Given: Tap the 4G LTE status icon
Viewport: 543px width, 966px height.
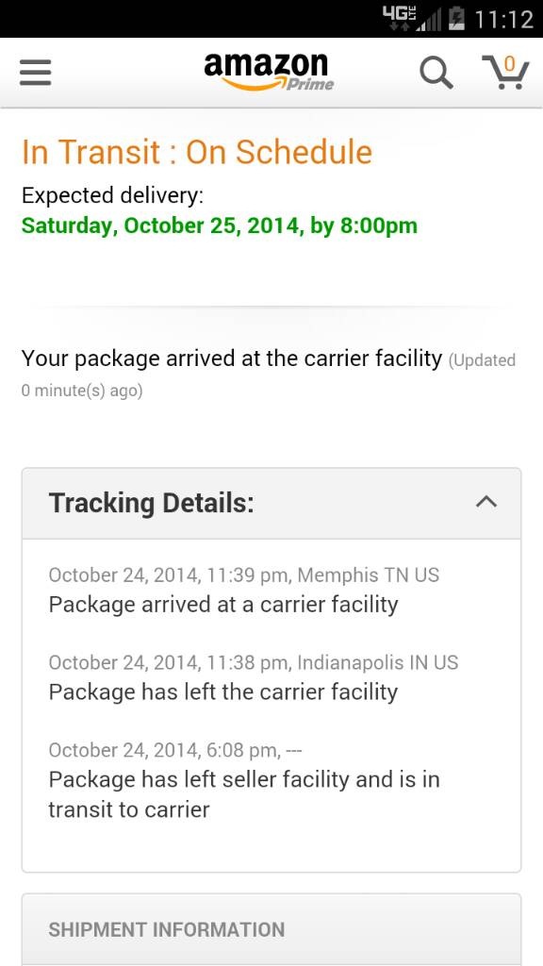Looking at the screenshot, I should click(396, 19).
